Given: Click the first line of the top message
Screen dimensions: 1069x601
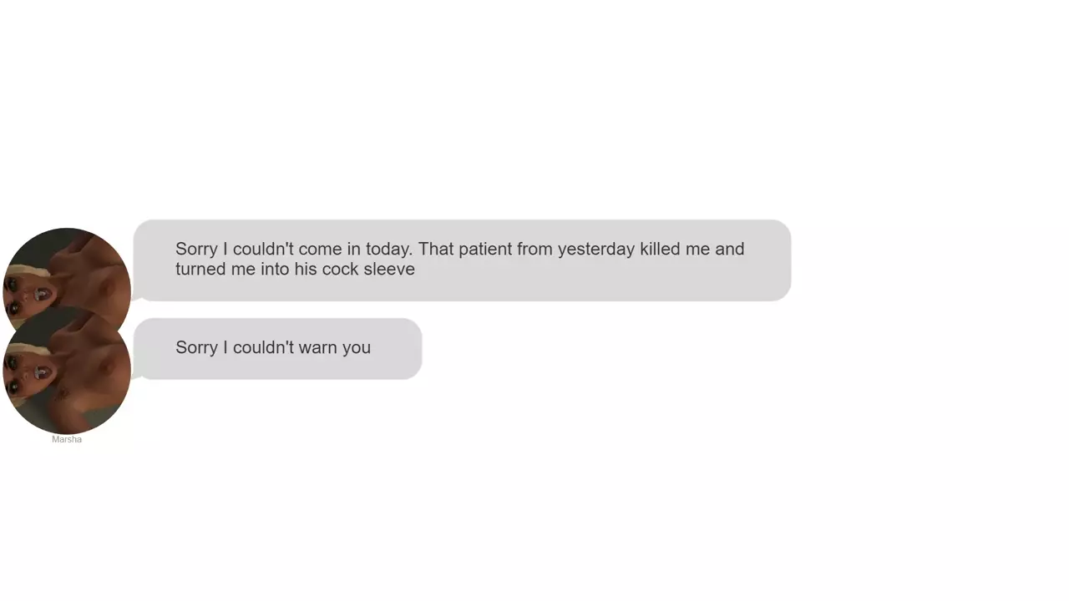Looking at the screenshot, I should [x=459, y=249].
